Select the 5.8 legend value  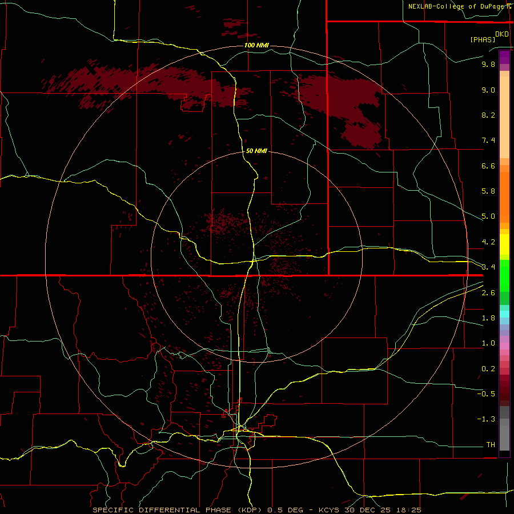pyautogui.click(x=488, y=191)
